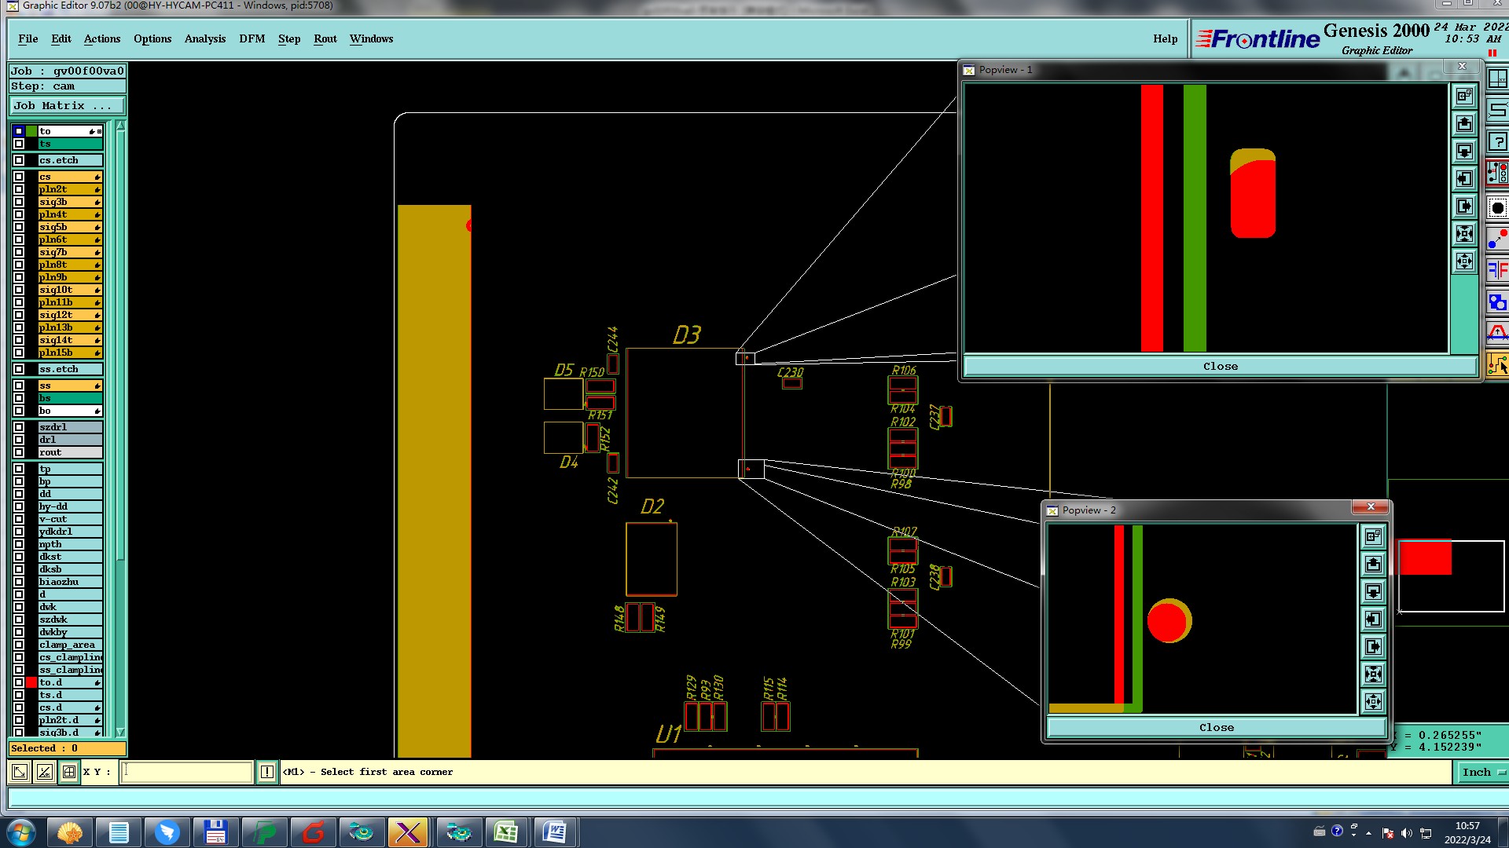Open the DFM menu
Viewport: 1509px width, 848px height.
click(251, 38)
